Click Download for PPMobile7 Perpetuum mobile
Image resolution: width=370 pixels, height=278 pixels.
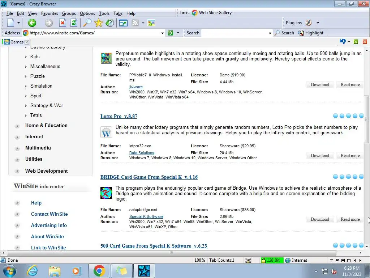click(320, 85)
